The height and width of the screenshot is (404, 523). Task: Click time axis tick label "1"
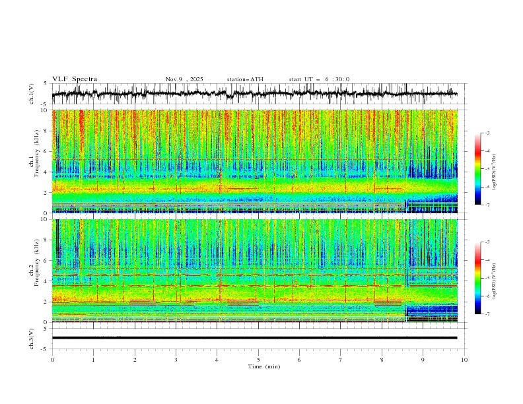(x=93, y=360)
